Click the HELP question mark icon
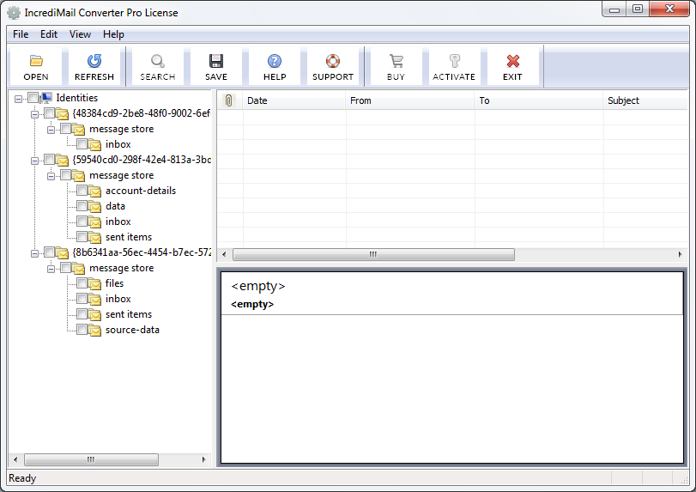The height and width of the screenshot is (492, 696). 275,60
